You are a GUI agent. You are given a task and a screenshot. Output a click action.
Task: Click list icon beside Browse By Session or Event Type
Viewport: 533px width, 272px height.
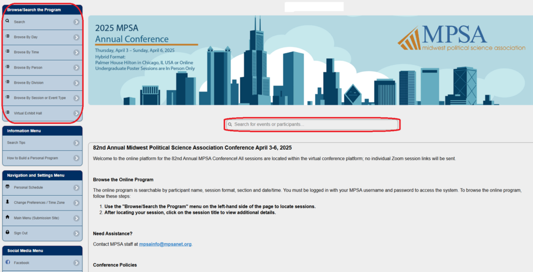tap(7, 97)
